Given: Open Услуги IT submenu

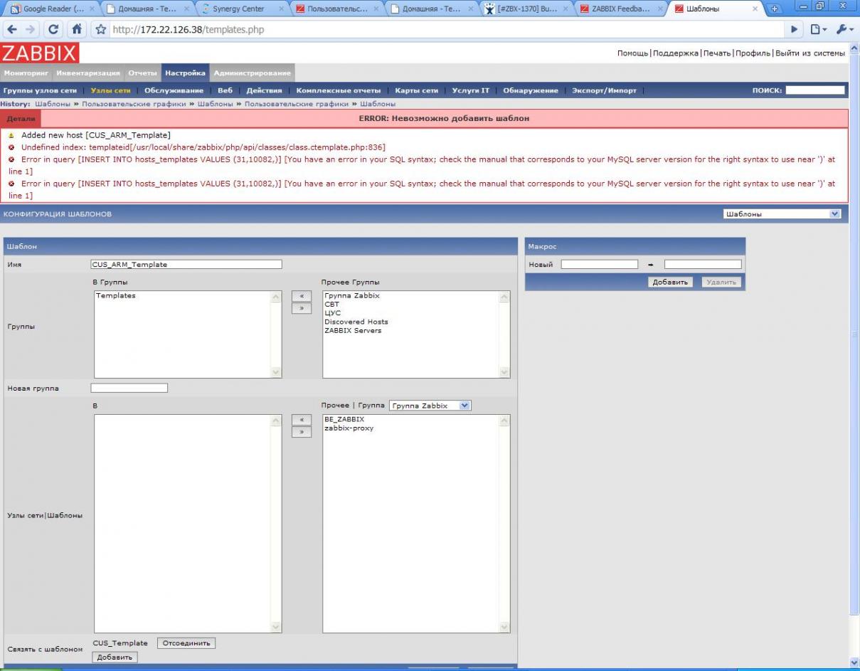Looking at the screenshot, I should (470, 90).
